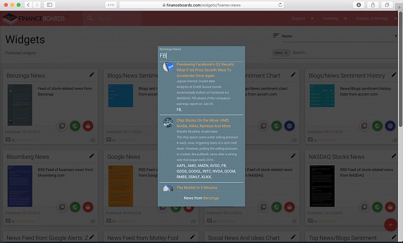Click the blue globe on Sentiment Chart
Screen dimensions: 403x243
(x=289, y=126)
